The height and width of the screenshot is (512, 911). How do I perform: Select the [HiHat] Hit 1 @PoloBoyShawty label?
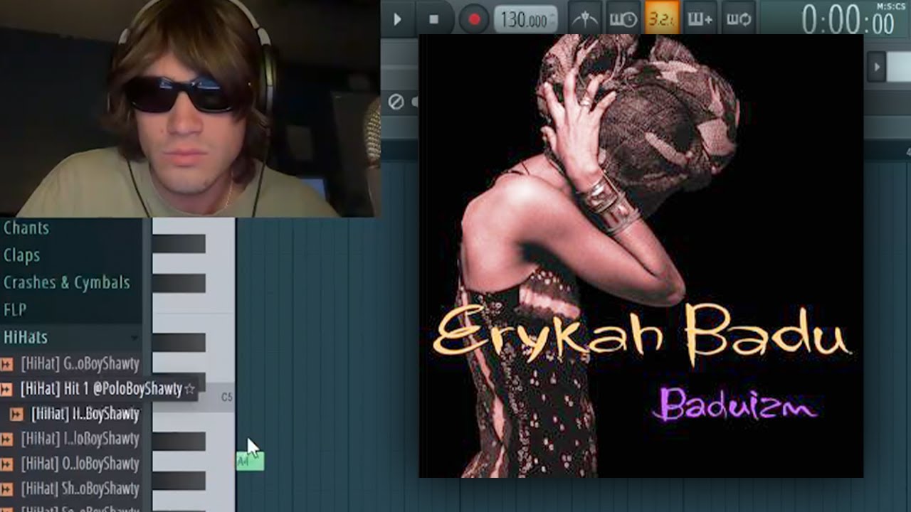coord(101,390)
